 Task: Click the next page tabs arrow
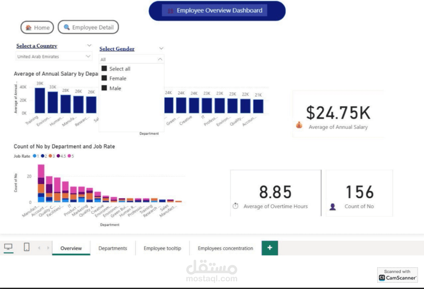pyautogui.click(x=48, y=248)
